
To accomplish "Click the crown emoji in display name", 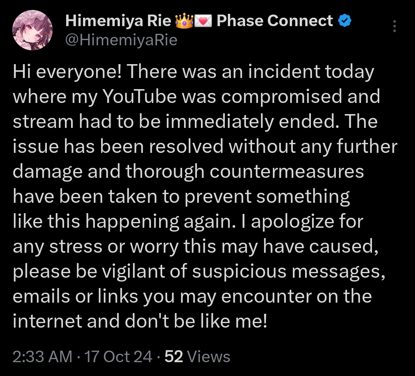I will tap(184, 21).
